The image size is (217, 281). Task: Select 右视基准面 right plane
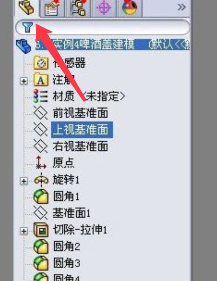80,146
